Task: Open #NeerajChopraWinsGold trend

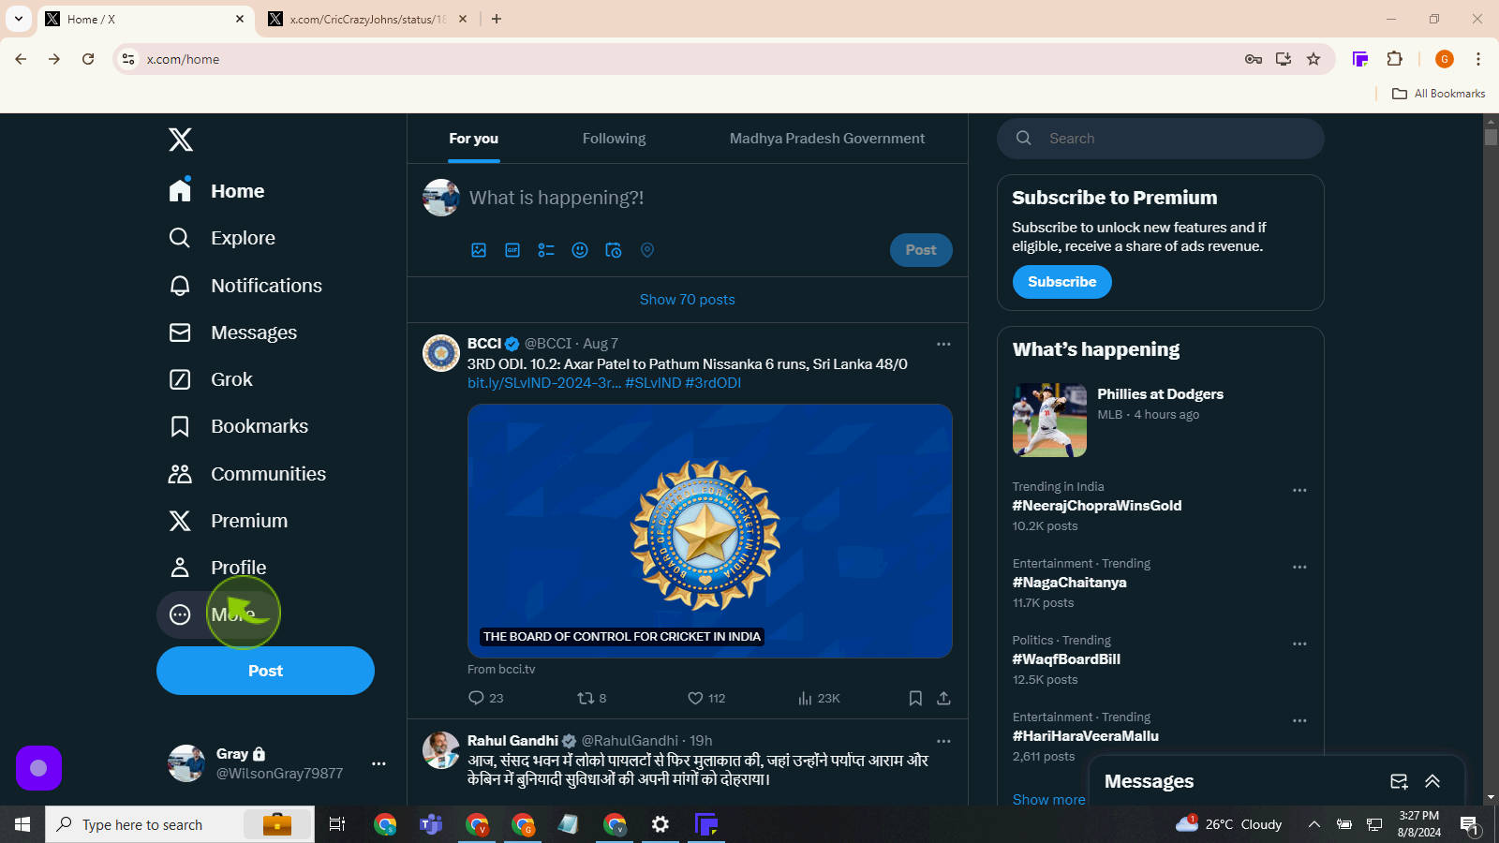Action: tap(1097, 506)
